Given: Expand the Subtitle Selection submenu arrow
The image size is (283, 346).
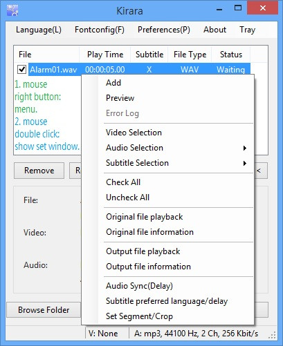Looking at the screenshot, I should pyautogui.click(x=245, y=163).
